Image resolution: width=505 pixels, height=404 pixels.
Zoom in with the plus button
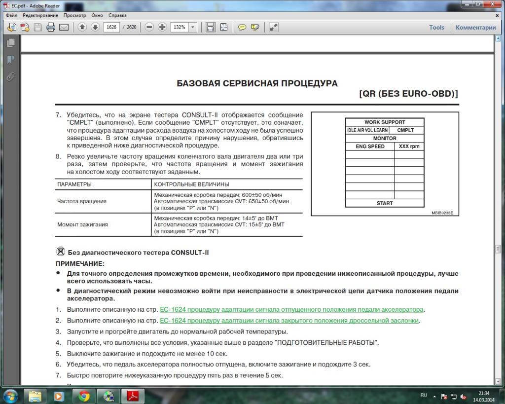[162, 28]
